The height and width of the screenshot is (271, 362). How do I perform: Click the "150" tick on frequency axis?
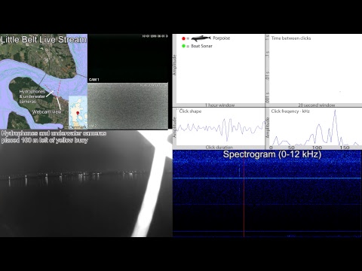(344, 148)
